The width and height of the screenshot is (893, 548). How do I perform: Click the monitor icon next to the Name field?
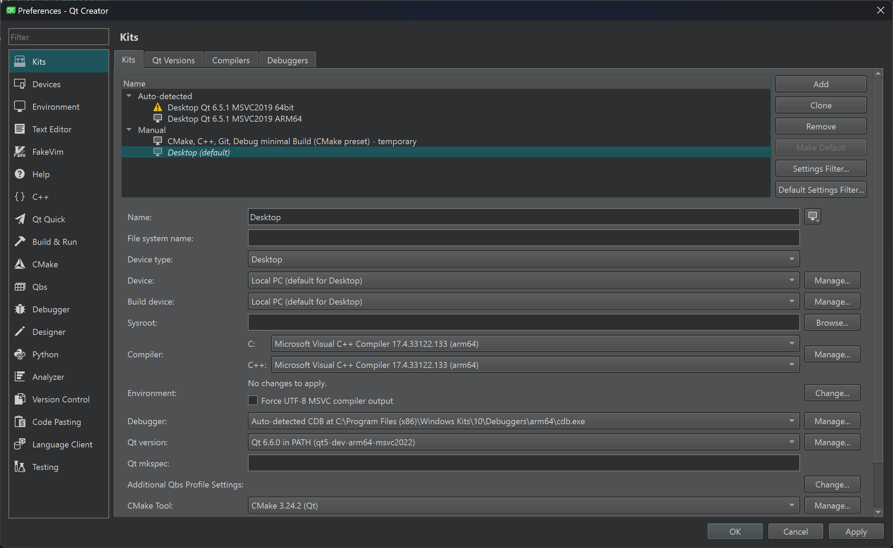click(812, 216)
